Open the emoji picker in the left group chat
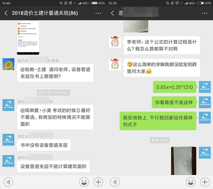213x189 pixels. point(84,182)
